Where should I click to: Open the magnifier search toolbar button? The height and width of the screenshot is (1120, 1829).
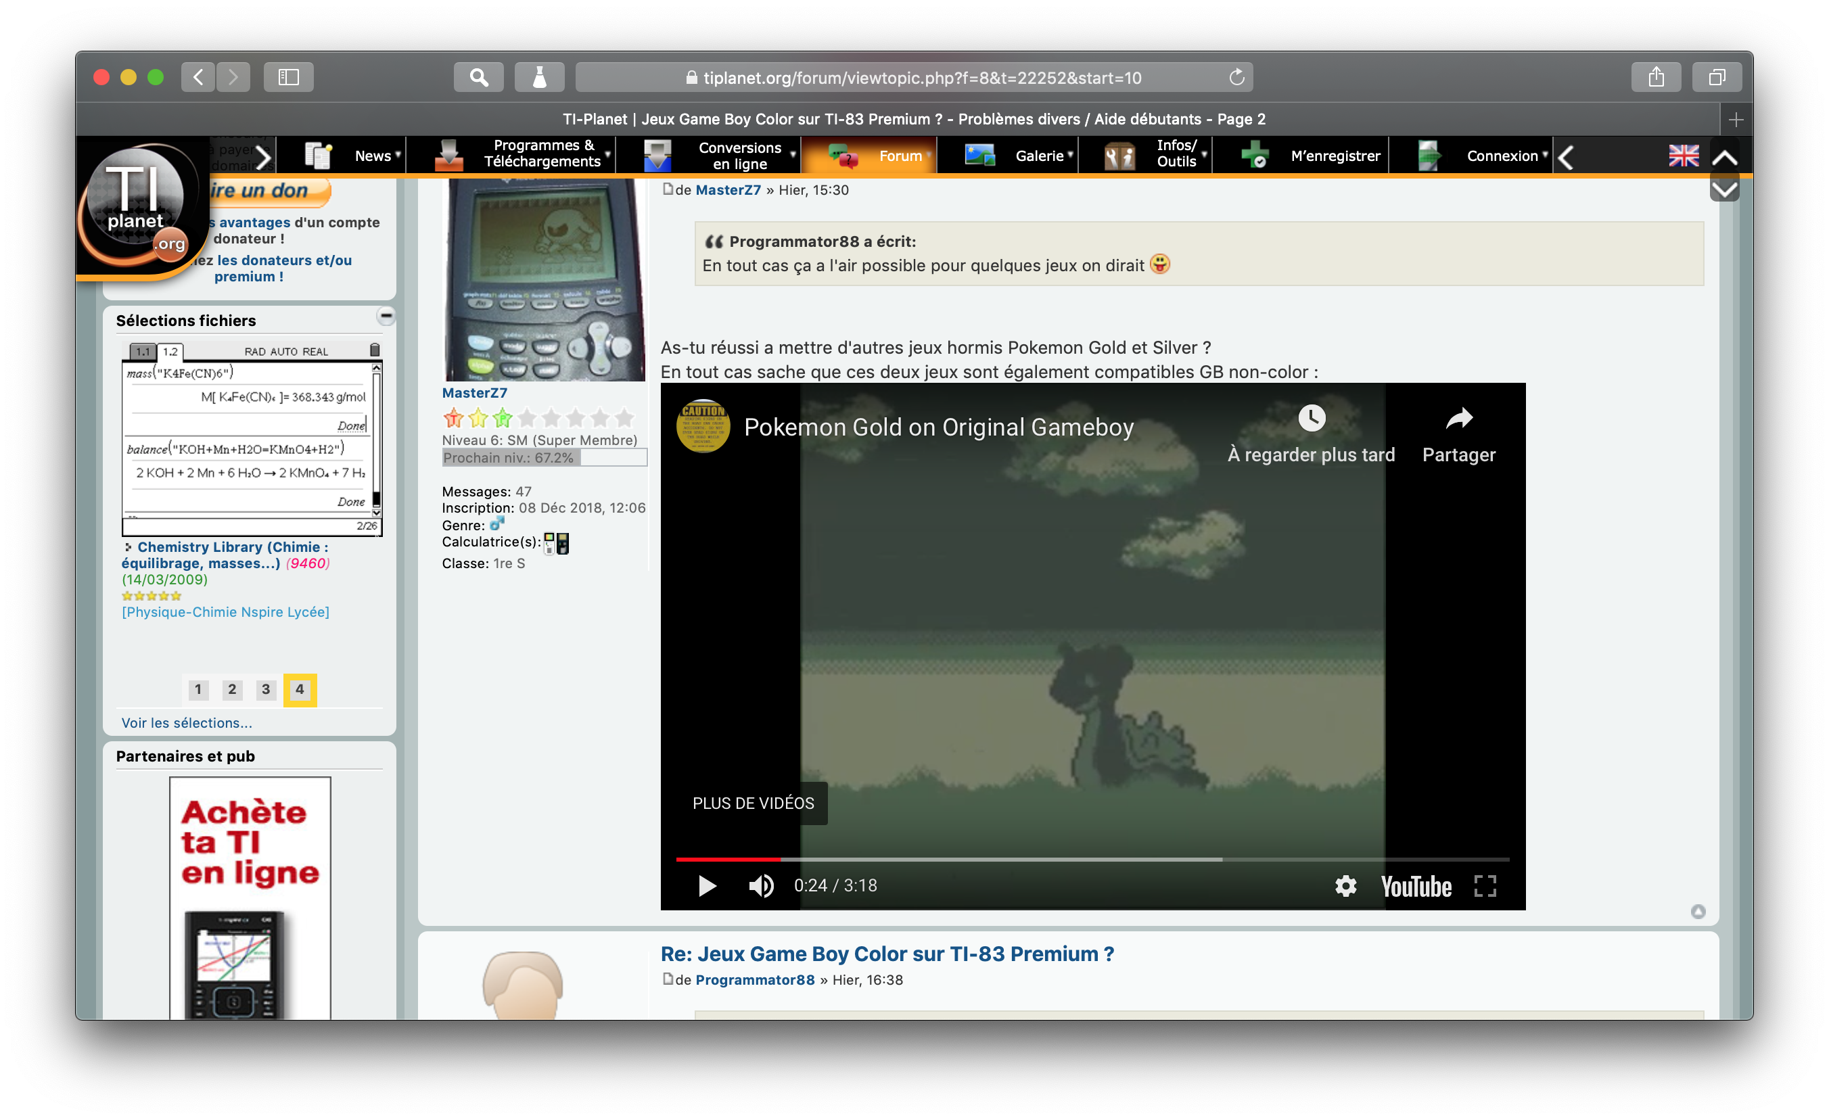point(479,77)
